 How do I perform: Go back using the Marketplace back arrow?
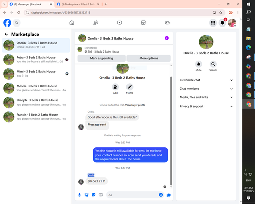pos(6,34)
